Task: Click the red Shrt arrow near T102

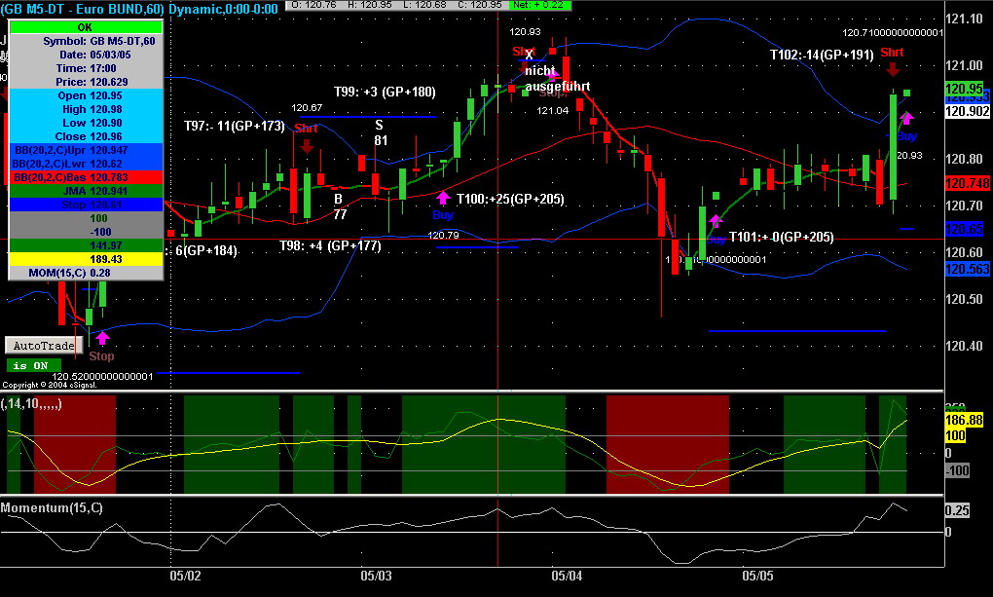Action: 894,68
